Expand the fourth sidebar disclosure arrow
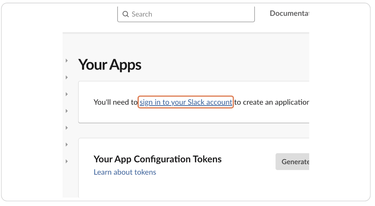The width and height of the screenshot is (375, 206). tap(66, 111)
